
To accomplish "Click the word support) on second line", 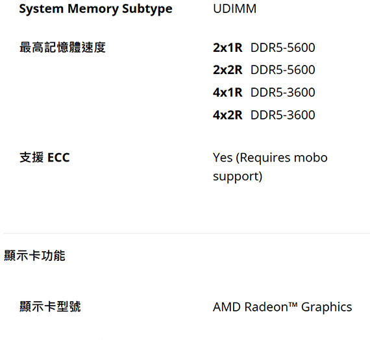I will click(238, 176).
